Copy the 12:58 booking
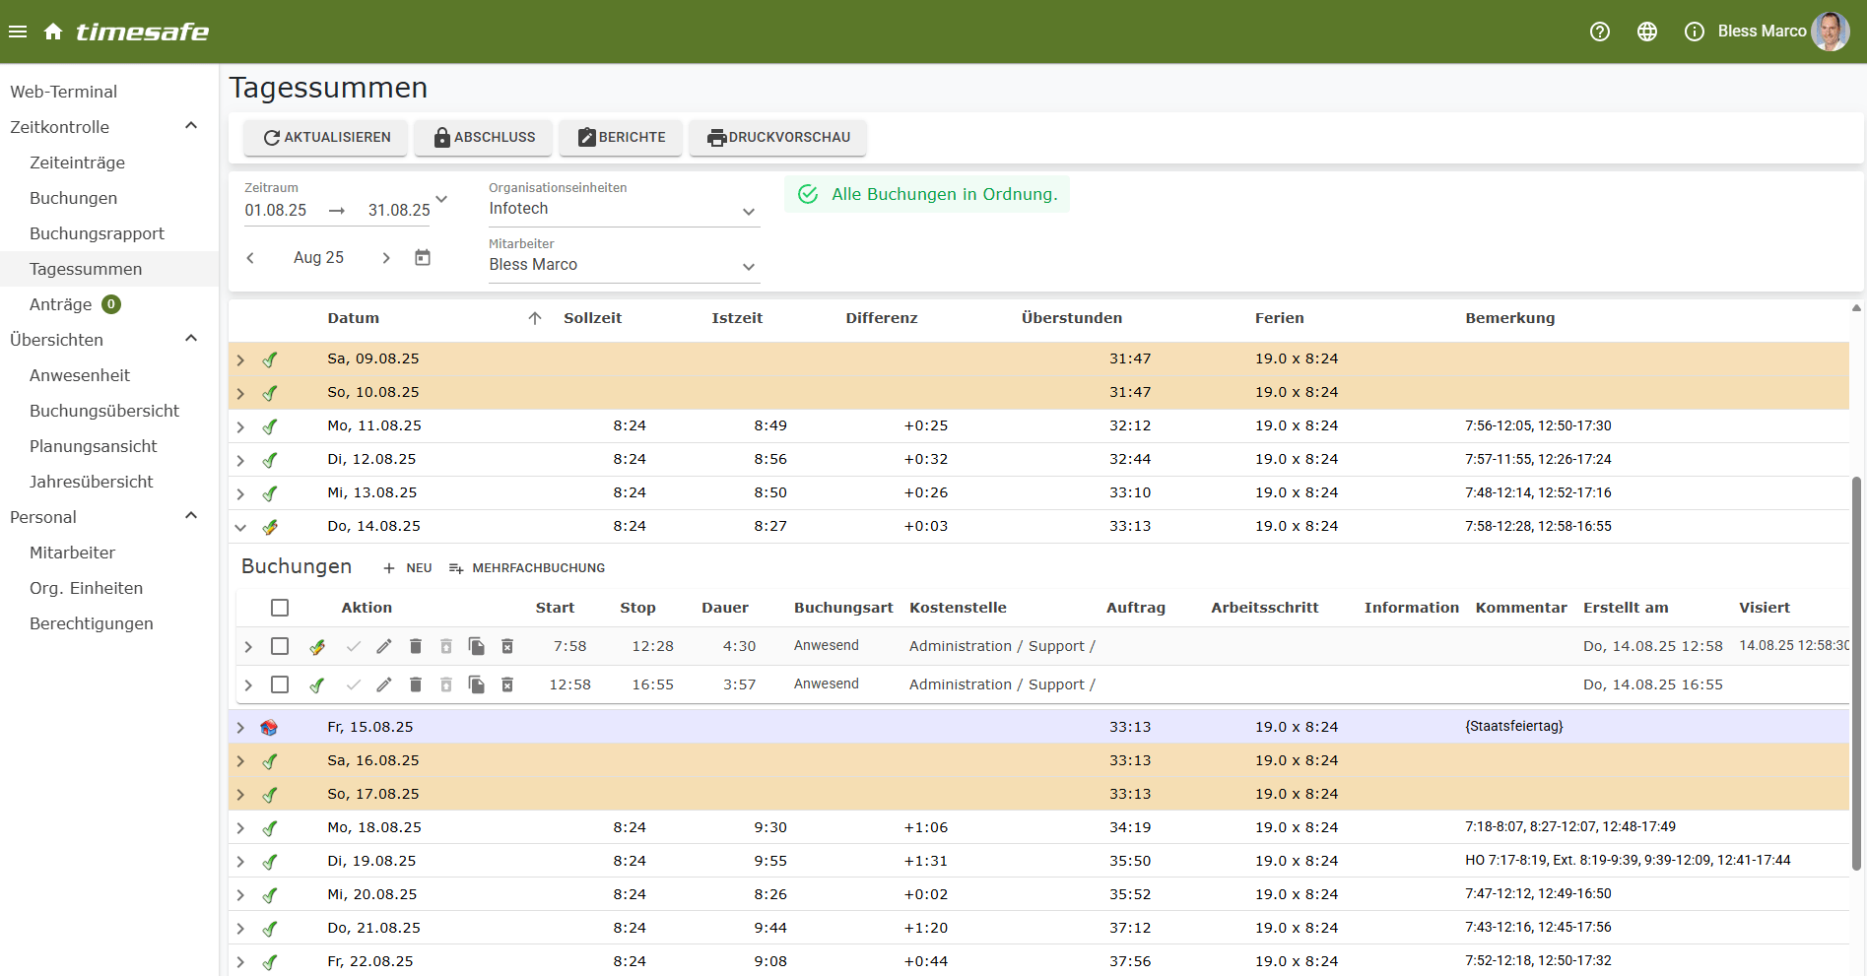The image size is (1867, 976). click(x=477, y=684)
